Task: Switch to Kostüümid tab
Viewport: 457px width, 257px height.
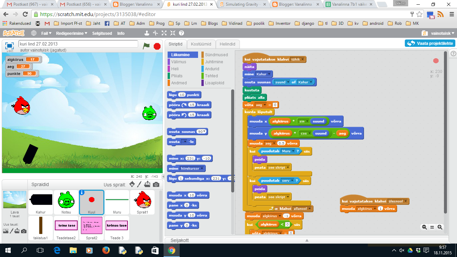Action: pyautogui.click(x=201, y=44)
